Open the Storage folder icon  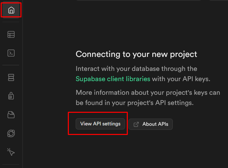coord(11,115)
